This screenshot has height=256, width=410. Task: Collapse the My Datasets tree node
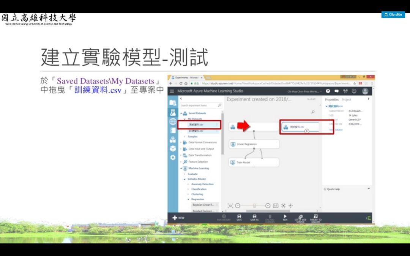pyautogui.click(x=184, y=119)
